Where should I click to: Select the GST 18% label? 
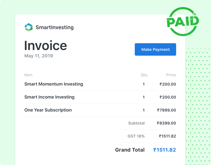coord(136,136)
